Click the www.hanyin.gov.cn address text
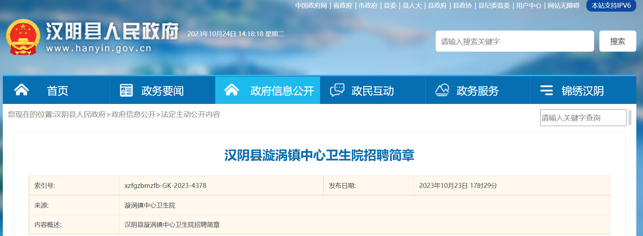Screen dimensions: 643x236 tap(99, 48)
